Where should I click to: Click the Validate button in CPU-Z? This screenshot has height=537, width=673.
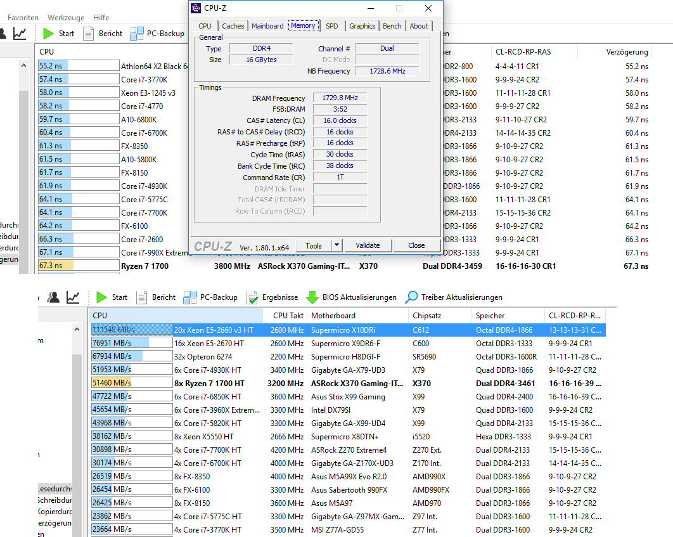coord(368,245)
